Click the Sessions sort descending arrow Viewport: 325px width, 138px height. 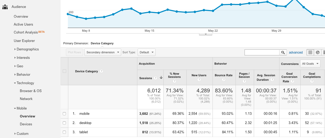[161, 78]
